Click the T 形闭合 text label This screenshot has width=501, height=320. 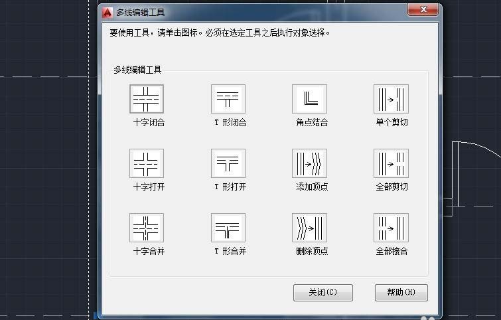230,122
